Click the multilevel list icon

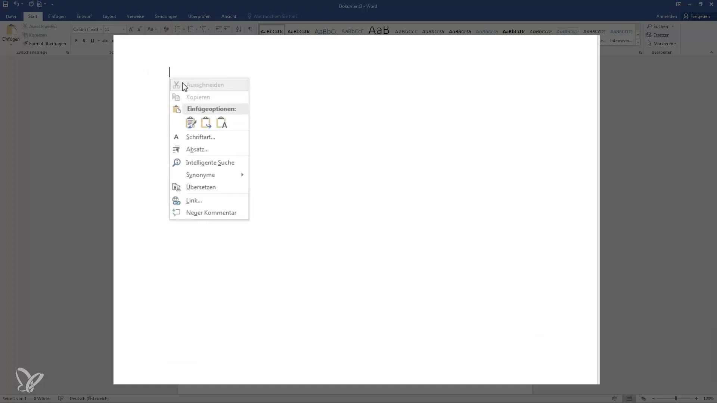click(x=204, y=29)
